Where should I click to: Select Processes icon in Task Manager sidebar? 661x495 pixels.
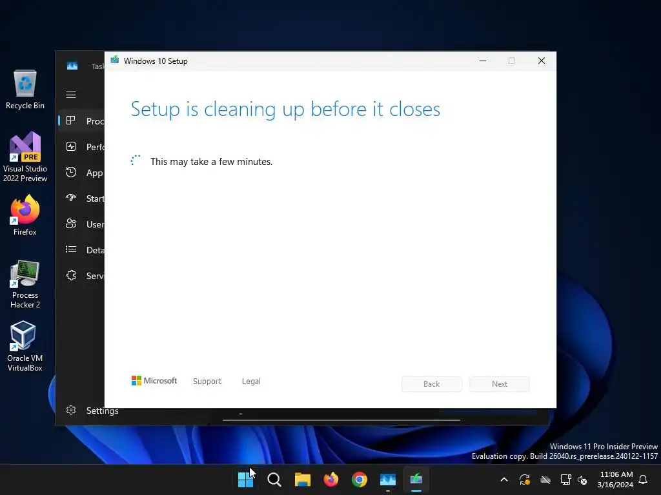pos(71,121)
